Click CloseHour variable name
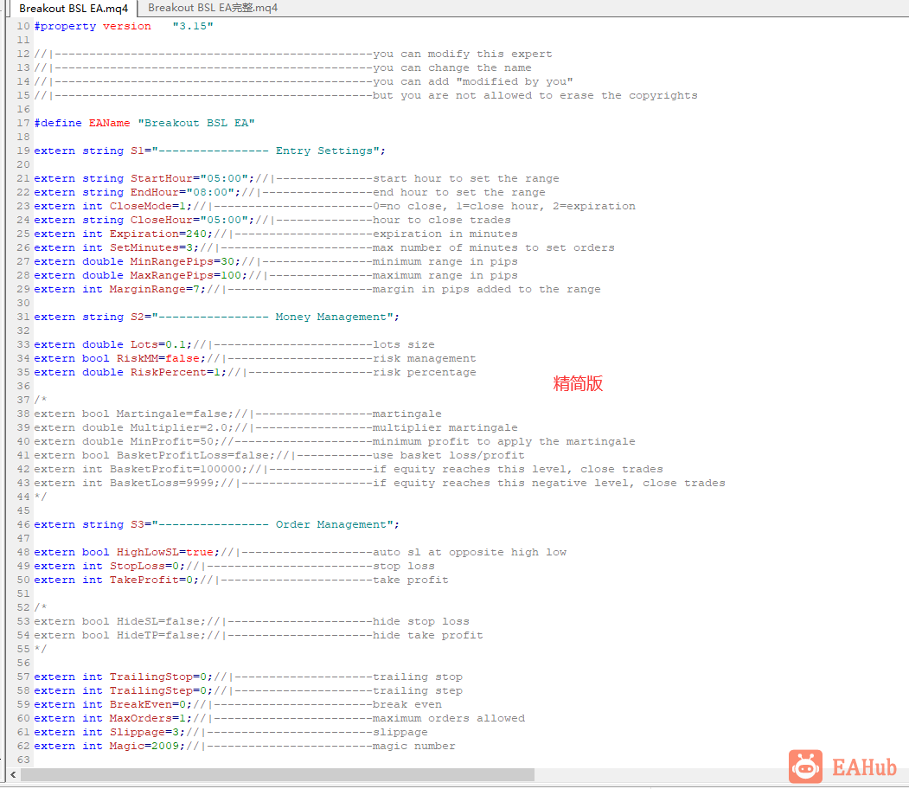The height and width of the screenshot is (789, 909). click(161, 221)
